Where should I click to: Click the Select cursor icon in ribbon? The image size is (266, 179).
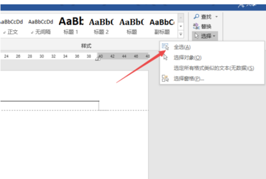pos(196,36)
